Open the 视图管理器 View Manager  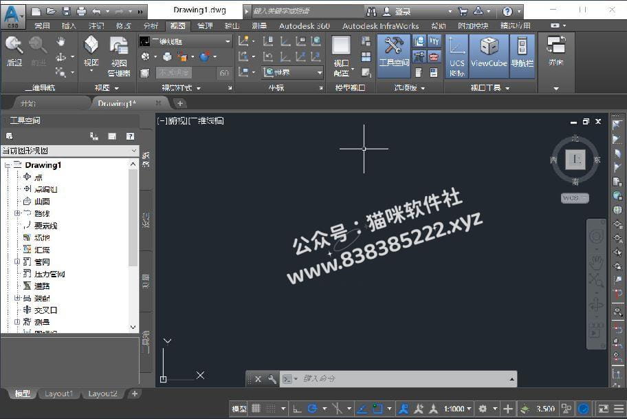tap(119, 56)
